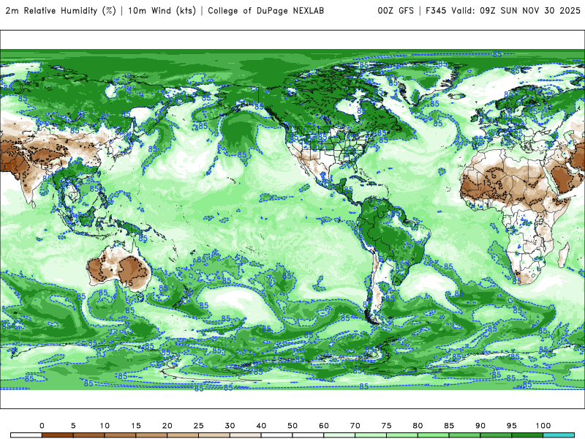Viewport: 585px width, 439px height.
Task: Click the '75' value on the legend scale
Action: (x=387, y=426)
